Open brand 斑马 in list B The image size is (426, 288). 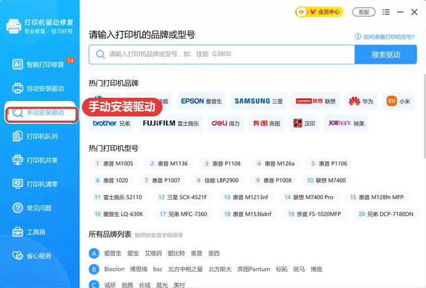pyautogui.click(x=299, y=269)
